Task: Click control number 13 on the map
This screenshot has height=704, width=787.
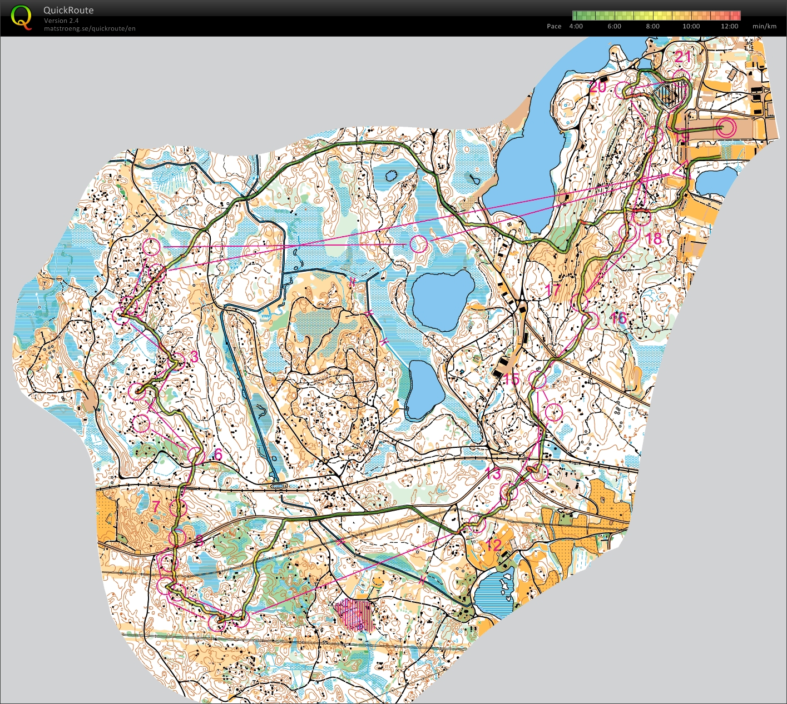Action: point(493,474)
